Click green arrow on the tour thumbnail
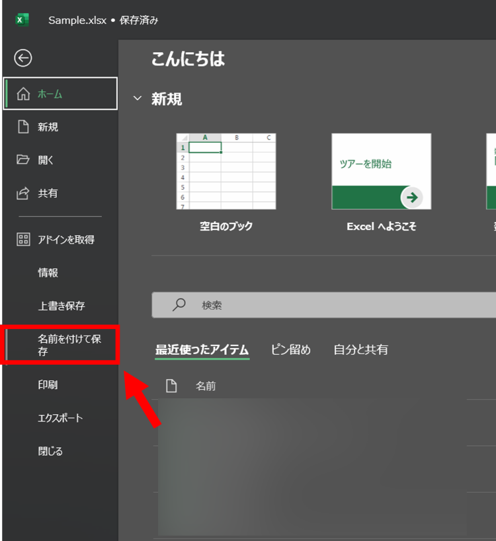 pyautogui.click(x=412, y=198)
